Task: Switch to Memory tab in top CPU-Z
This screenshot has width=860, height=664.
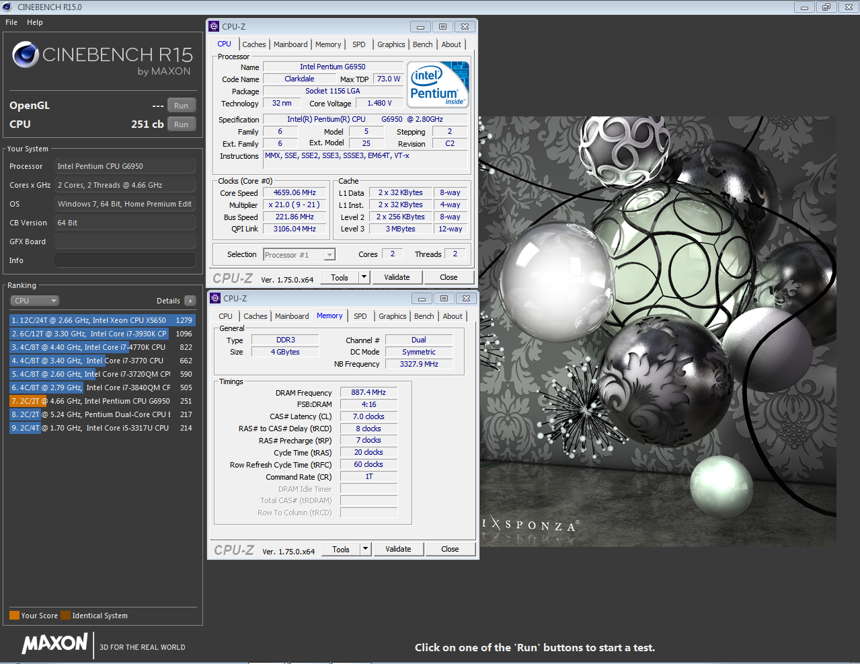Action: point(328,44)
